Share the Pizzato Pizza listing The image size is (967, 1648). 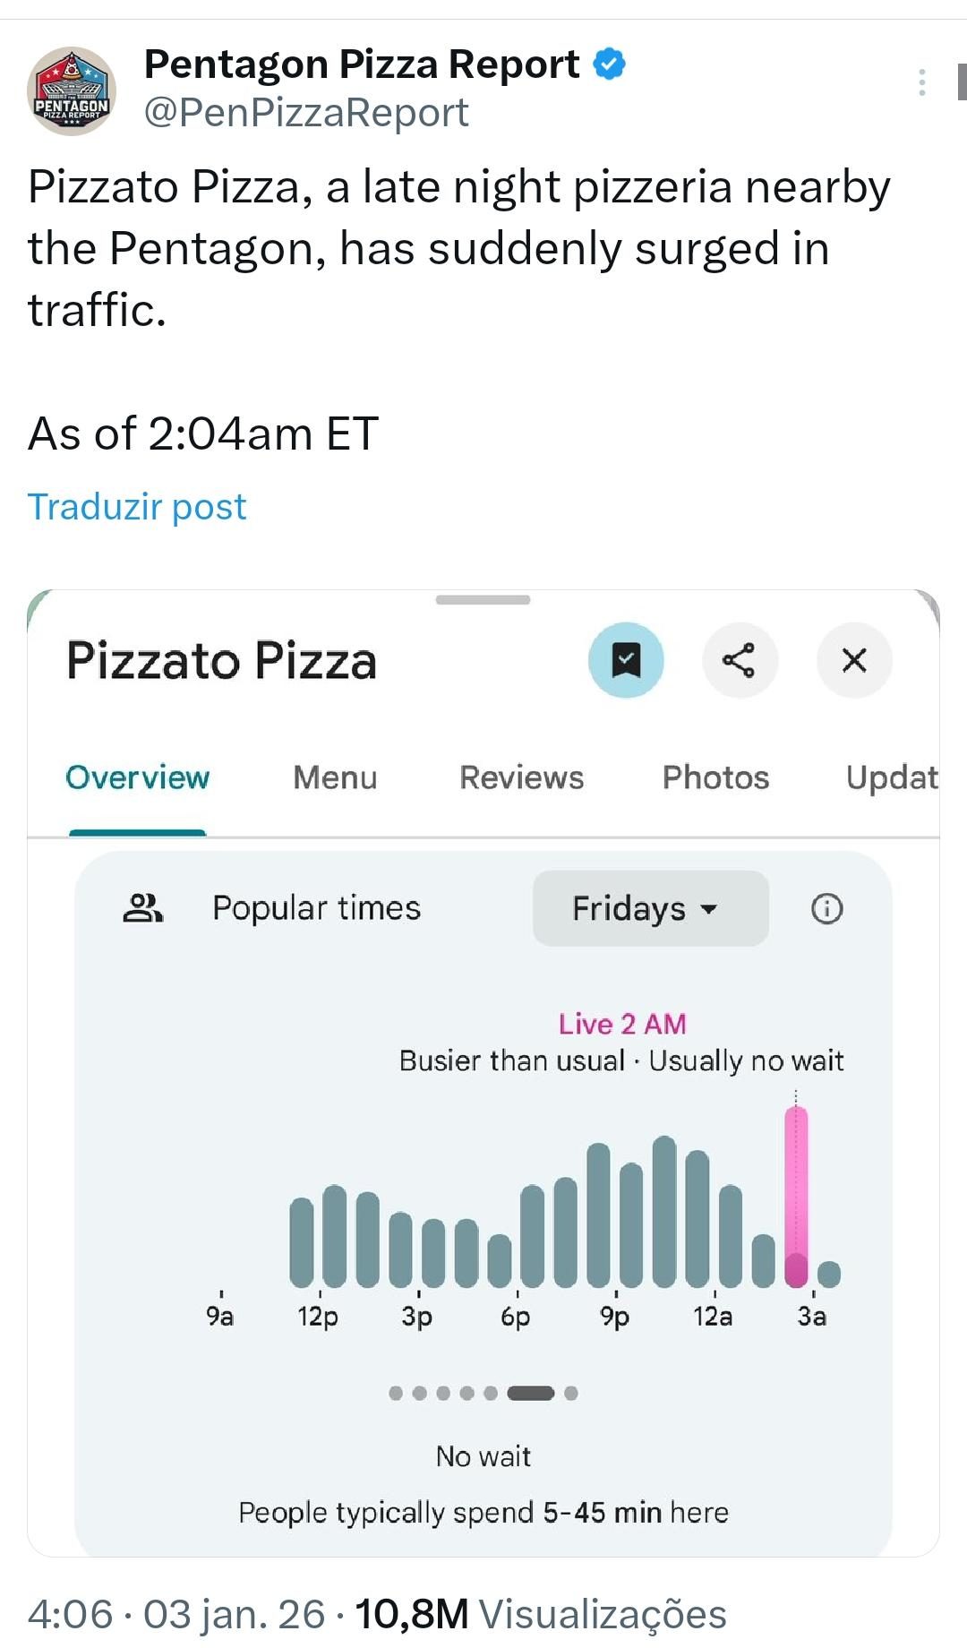(x=740, y=661)
